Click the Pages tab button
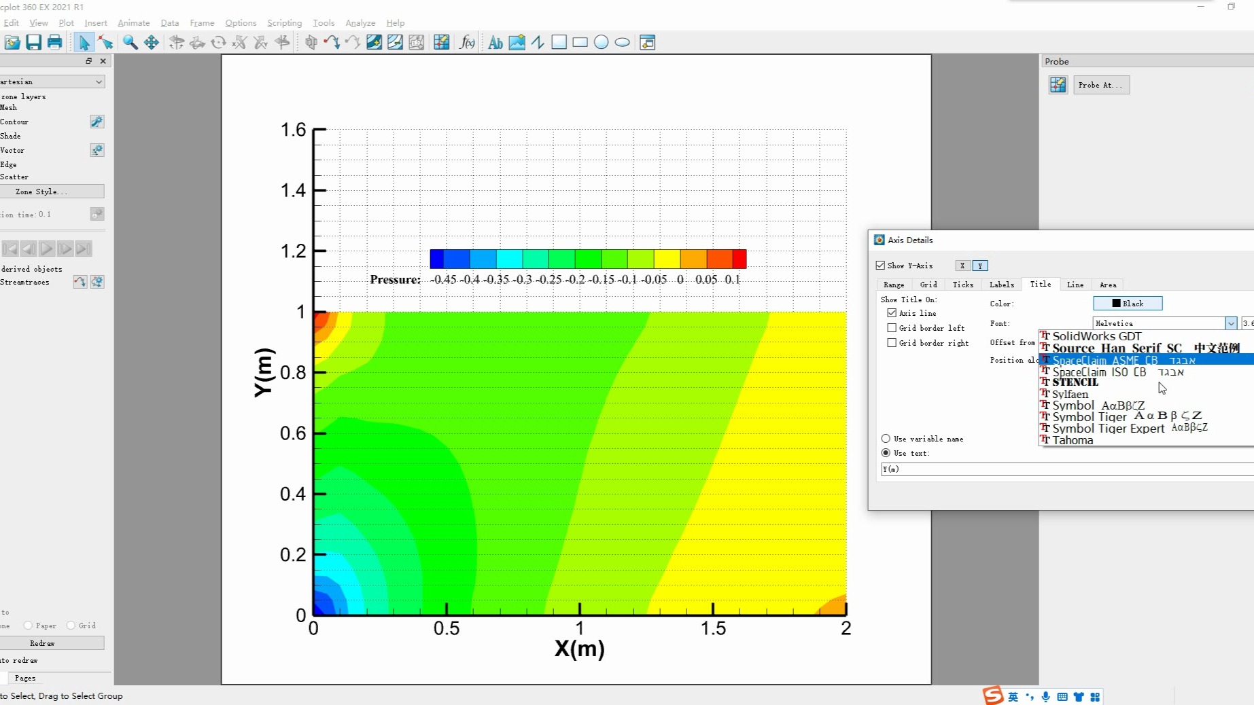This screenshot has height=705, width=1254. [25, 678]
